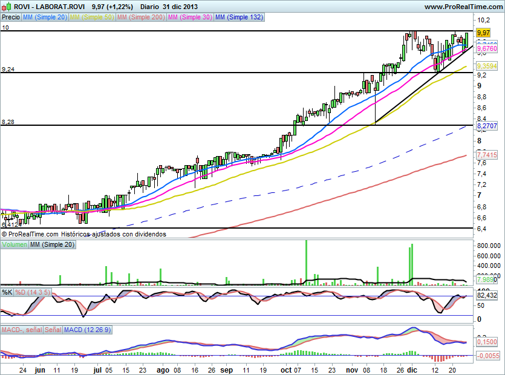Open the %K stochastic label
This screenshot has height=375, width=505.
click(7, 292)
